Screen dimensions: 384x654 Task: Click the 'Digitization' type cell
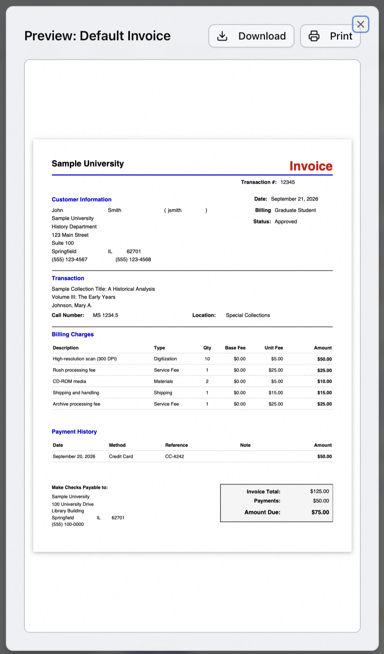(165, 359)
